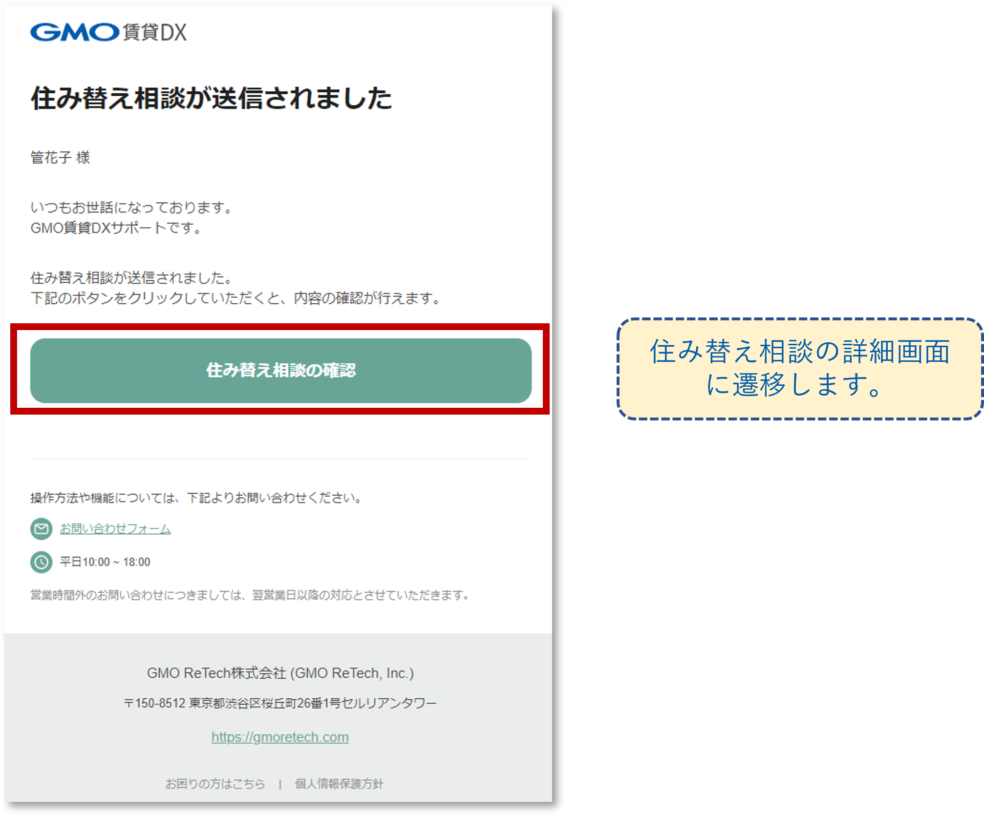Viewport: 984px width, 816px height.
Task: Select the 住み替え相談が送信されました heading
Action: (211, 98)
